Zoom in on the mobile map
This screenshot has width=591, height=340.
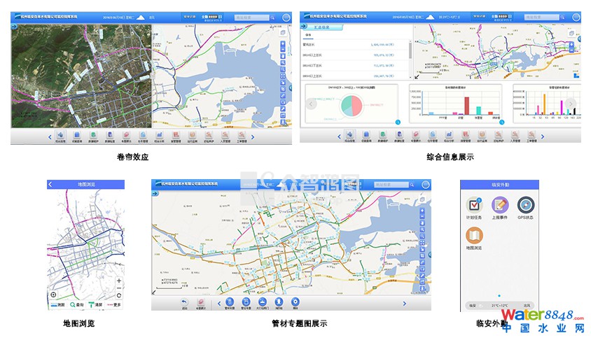pos(118,281)
